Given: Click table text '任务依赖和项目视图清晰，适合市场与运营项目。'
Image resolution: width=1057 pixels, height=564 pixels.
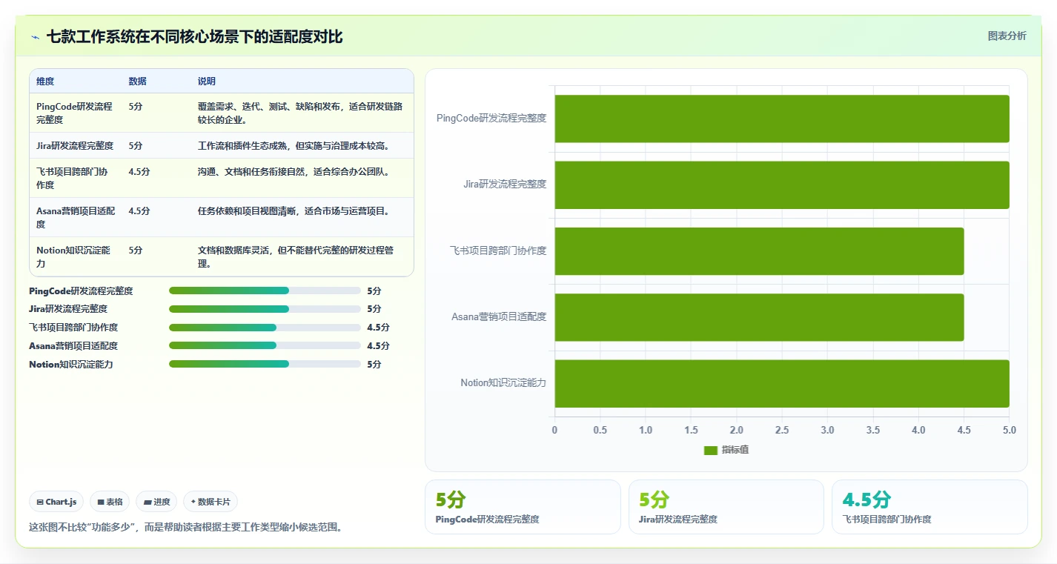Looking at the screenshot, I should coord(294,210).
